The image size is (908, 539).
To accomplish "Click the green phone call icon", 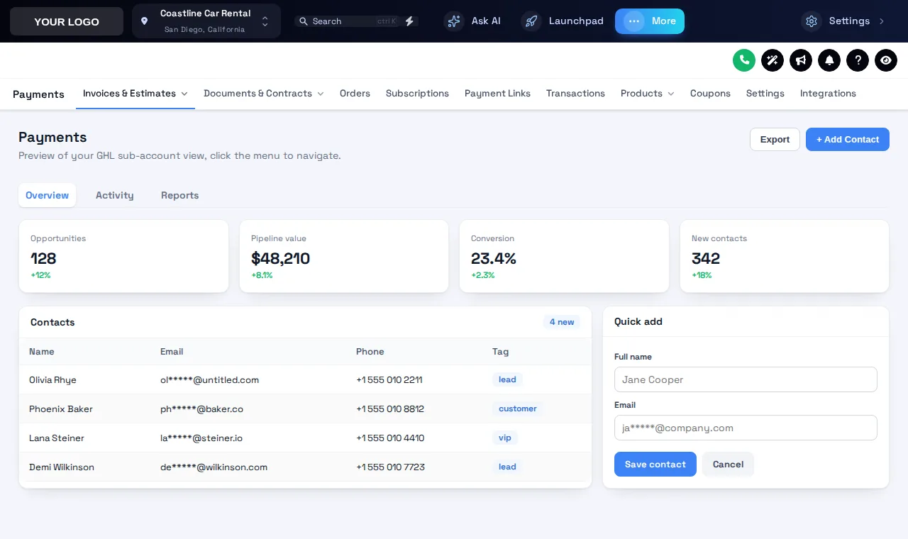I will tap(744, 60).
